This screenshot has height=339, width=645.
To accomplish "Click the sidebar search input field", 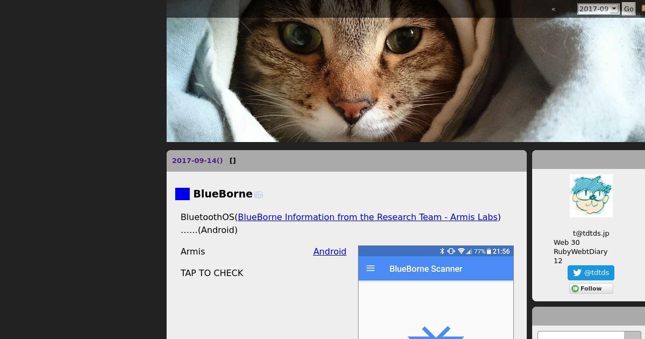I will [580, 335].
